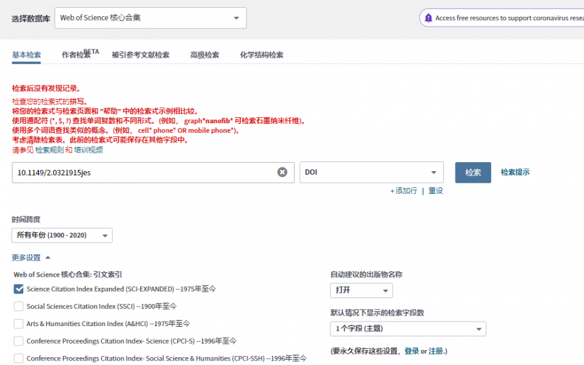Click in the DOI search input field

(x=143, y=172)
